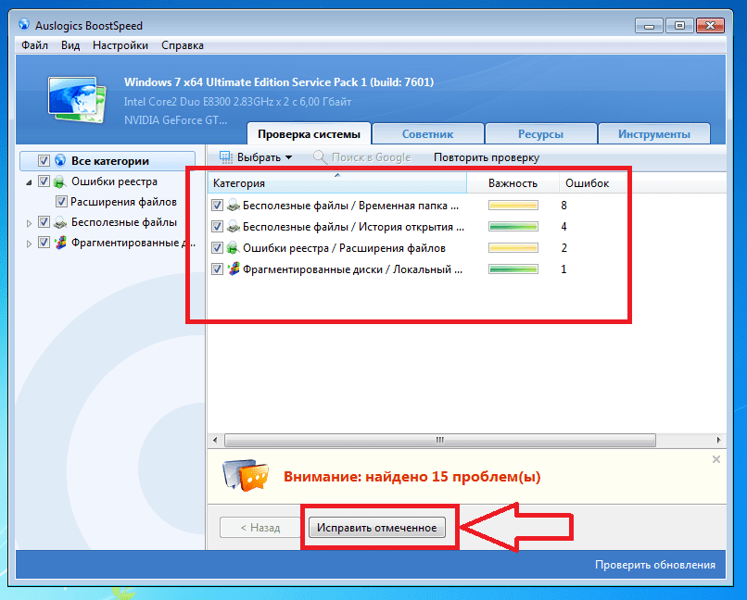Open the Ресурсы tab
The height and width of the screenshot is (600, 747).
[540, 133]
